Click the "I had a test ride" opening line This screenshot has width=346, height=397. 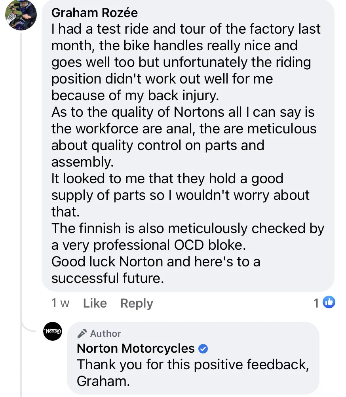pyautogui.click(x=186, y=29)
